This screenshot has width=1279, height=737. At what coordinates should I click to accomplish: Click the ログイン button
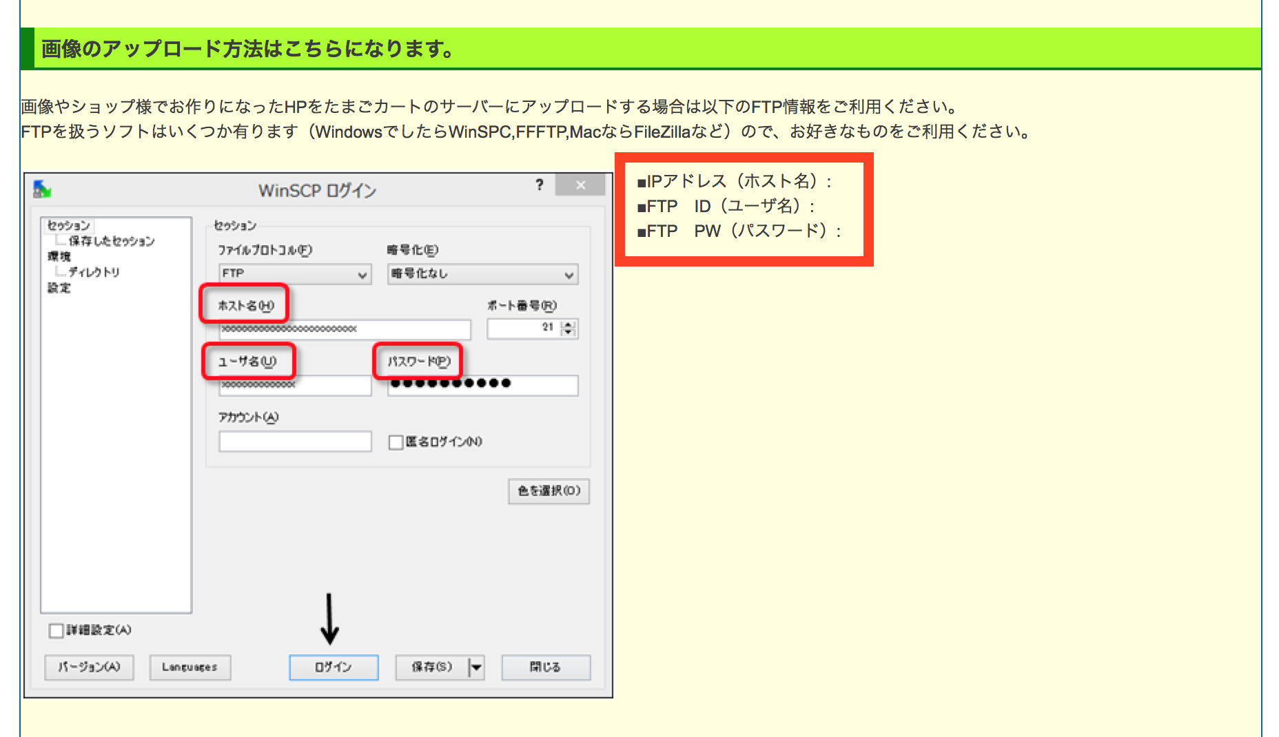(x=334, y=667)
